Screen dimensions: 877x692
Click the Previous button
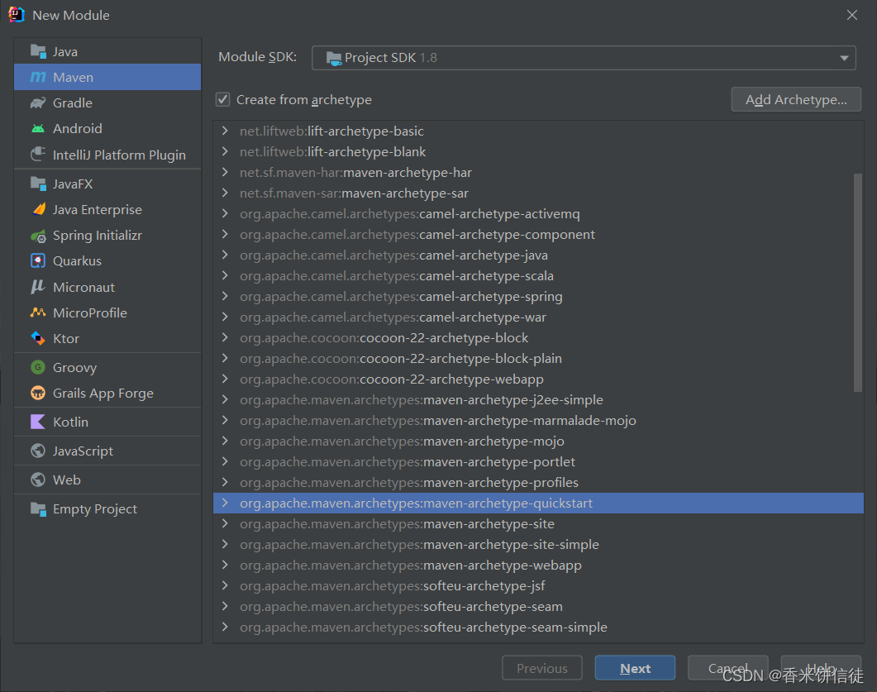[x=542, y=668]
